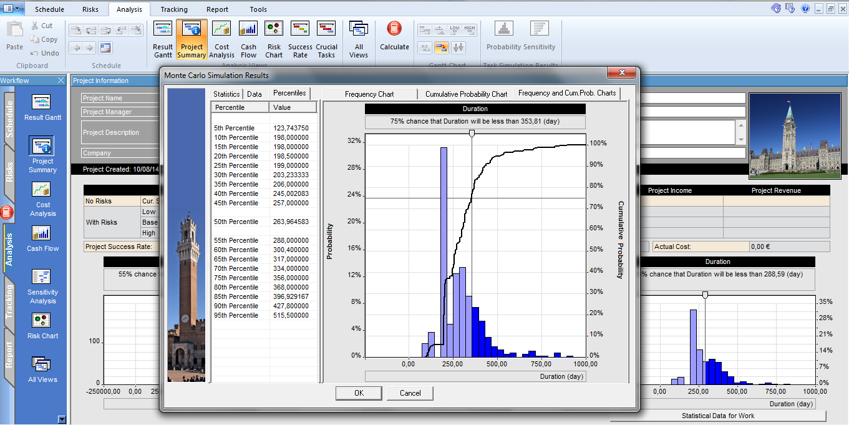
Task: Expand the Workflow sidebar bottom arrow
Action: point(61,419)
